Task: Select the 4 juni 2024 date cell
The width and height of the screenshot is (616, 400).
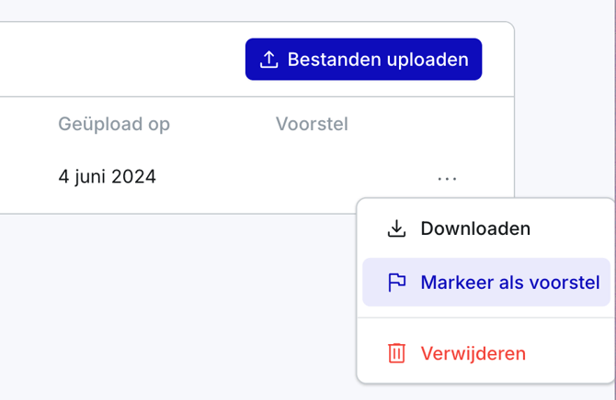Action: click(107, 176)
